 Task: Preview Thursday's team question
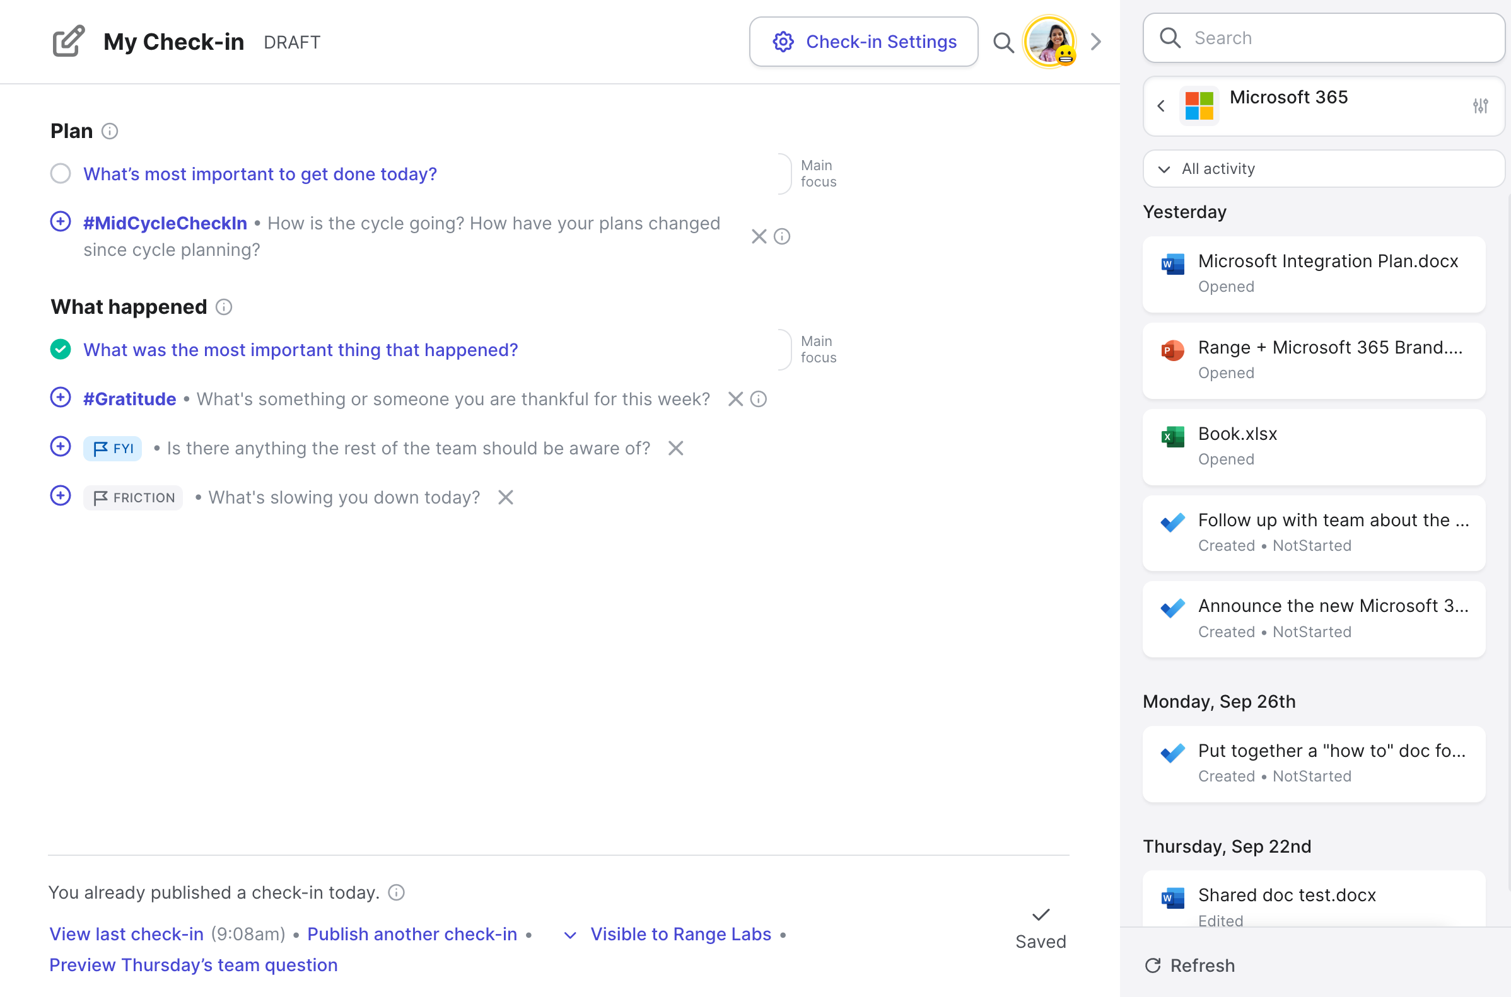click(x=194, y=965)
